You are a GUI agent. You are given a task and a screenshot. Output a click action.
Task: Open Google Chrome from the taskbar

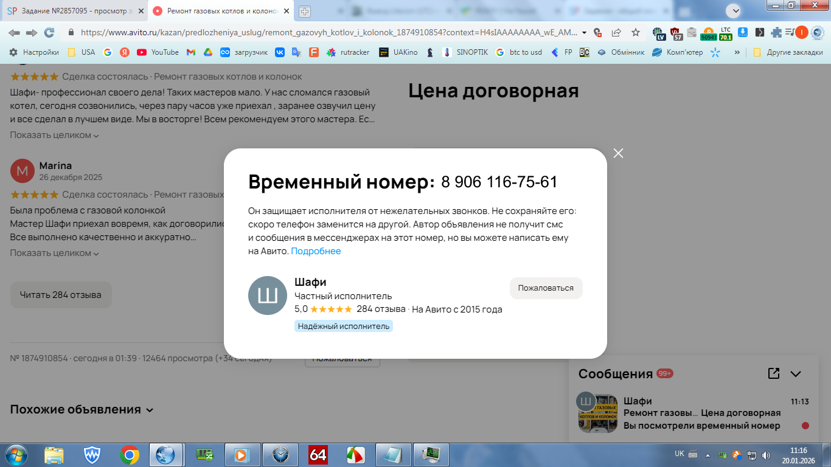click(130, 455)
